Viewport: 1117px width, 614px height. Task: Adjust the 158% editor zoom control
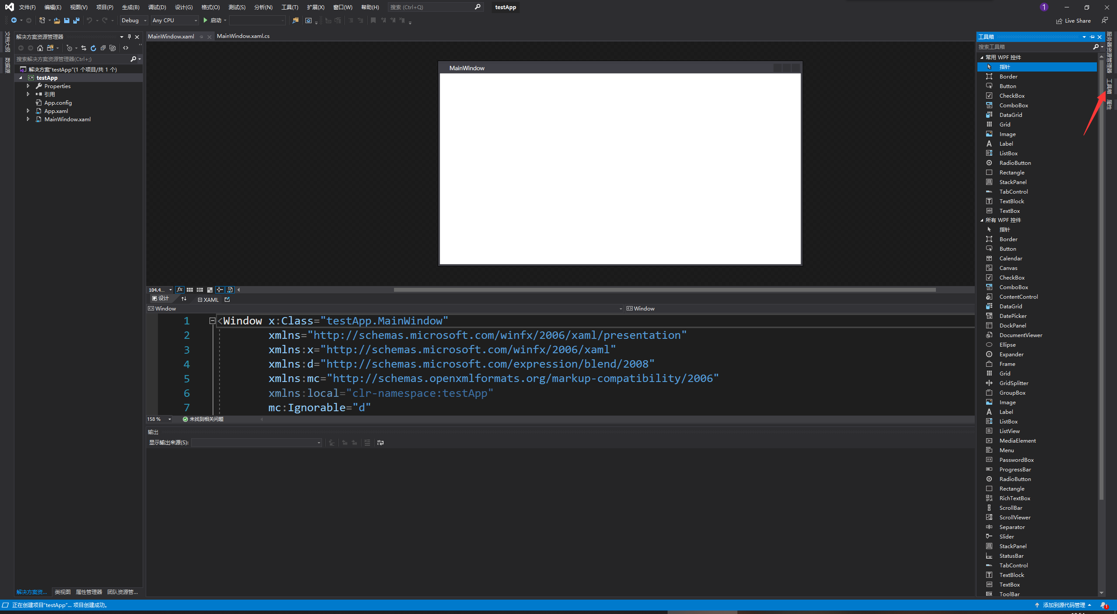point(159,419)
